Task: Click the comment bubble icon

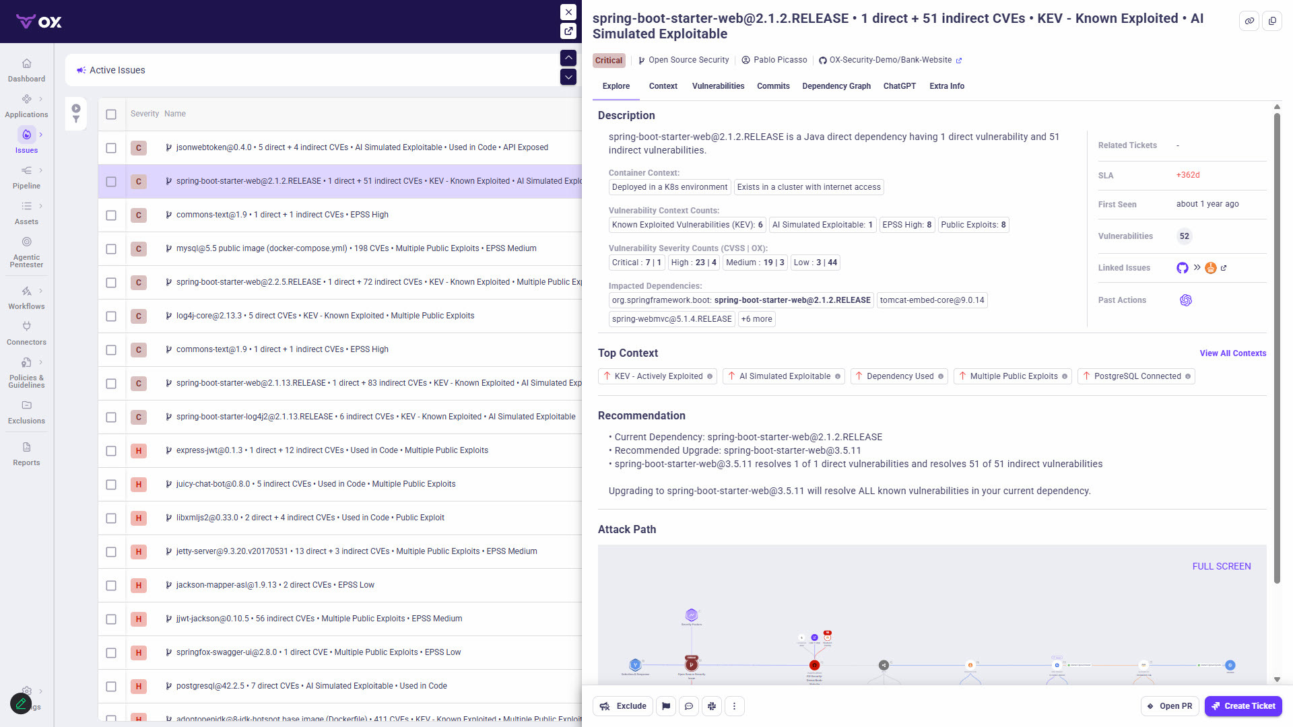Action: [x=689, y=706]
